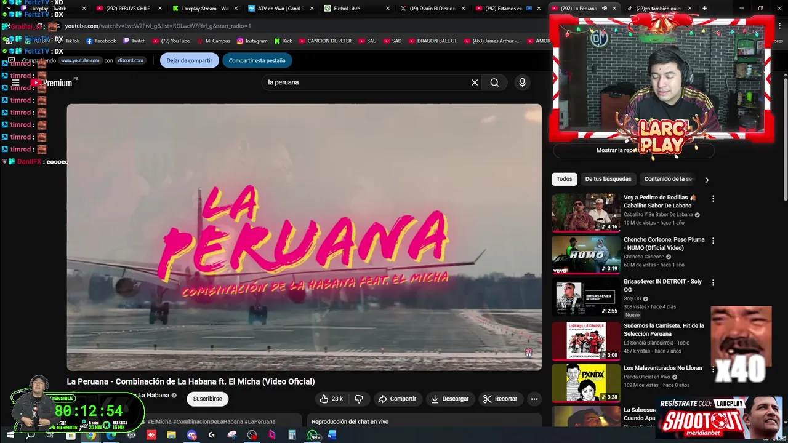This screenshot has height=443, width=788.
Task: Switch to the Larcplay Stream tab
Action: tap(204, 9)
